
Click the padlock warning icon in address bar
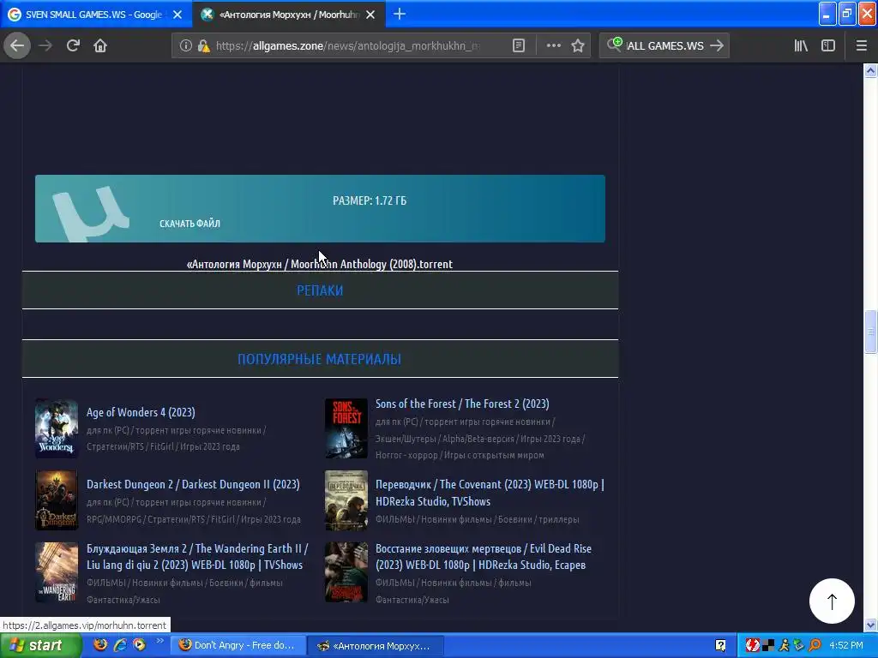pyautogui.click(x=204, y=46)
